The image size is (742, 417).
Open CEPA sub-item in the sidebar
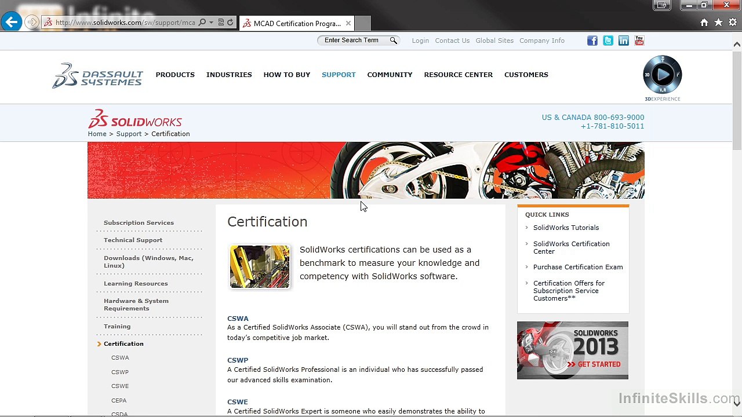click(x=119, y=400)
